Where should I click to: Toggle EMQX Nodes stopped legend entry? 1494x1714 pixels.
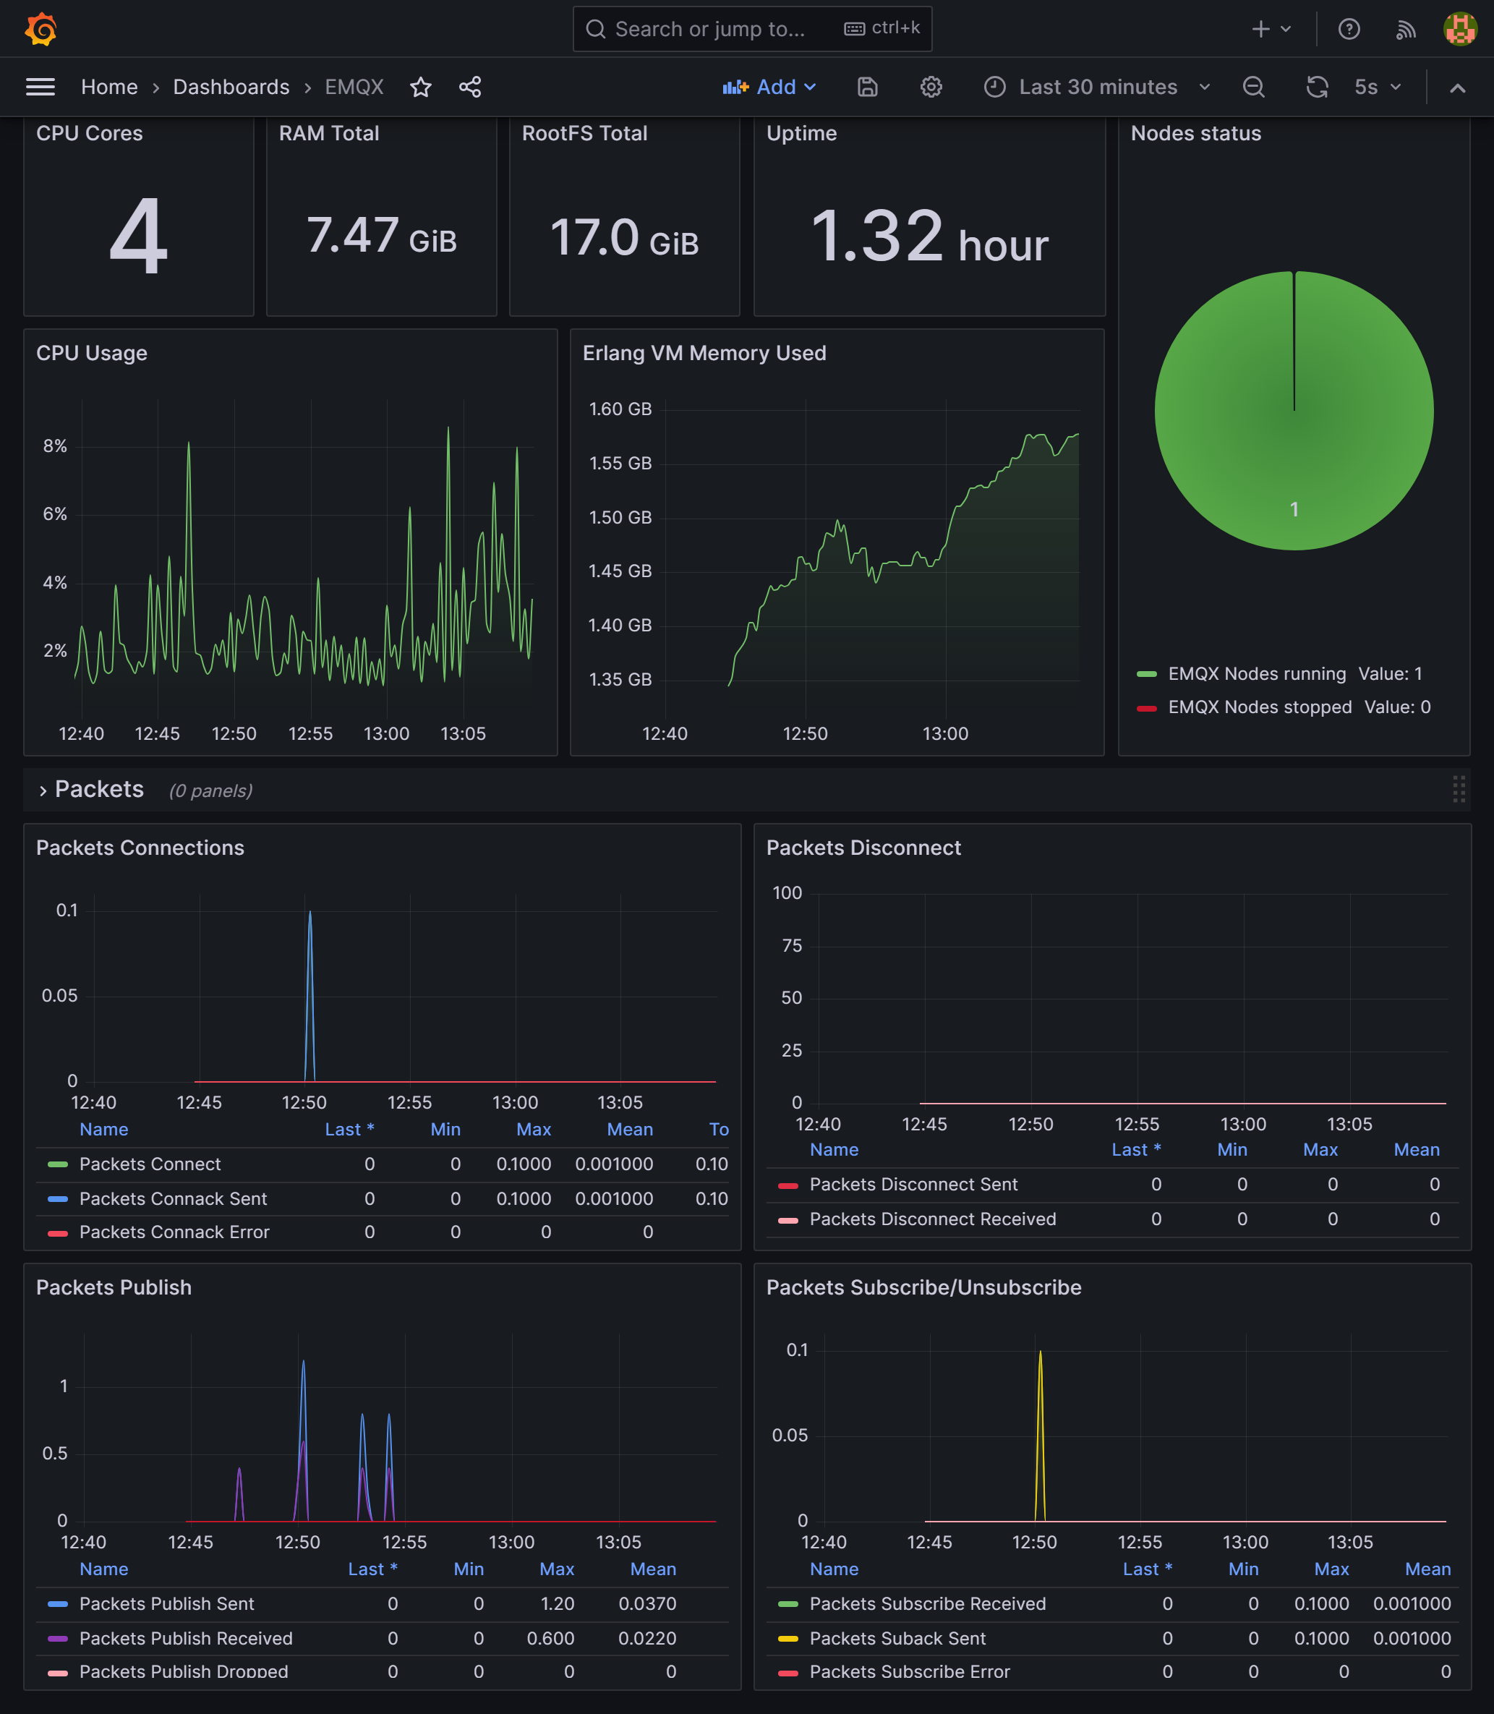pyautogui.click(x=1259, y=707)
